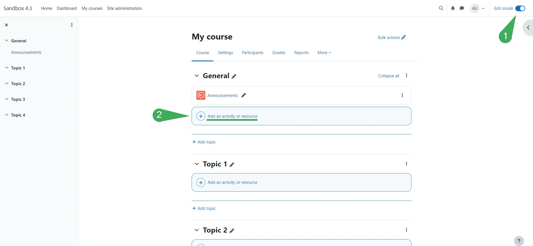Open the notifications bell

(453, 8)
